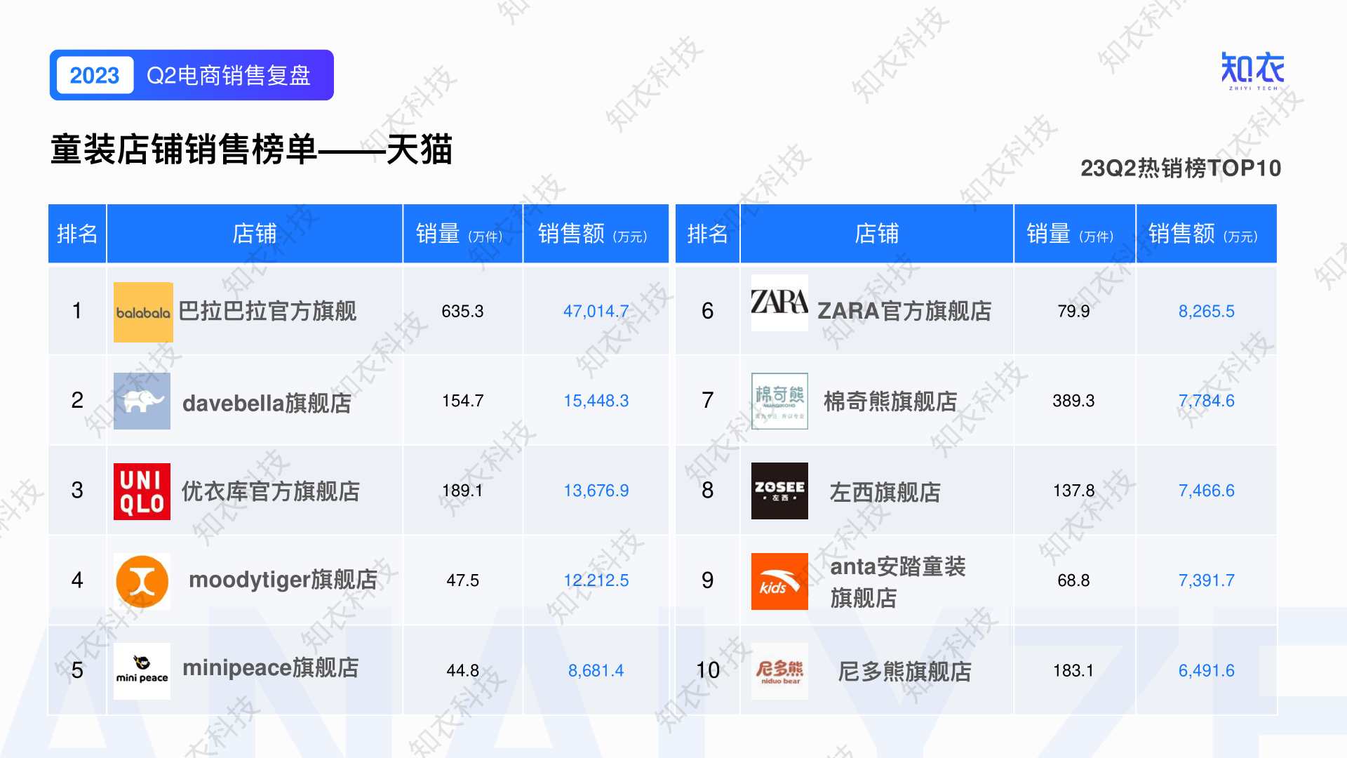Click the balabala store logo

(x=143, y=312)
